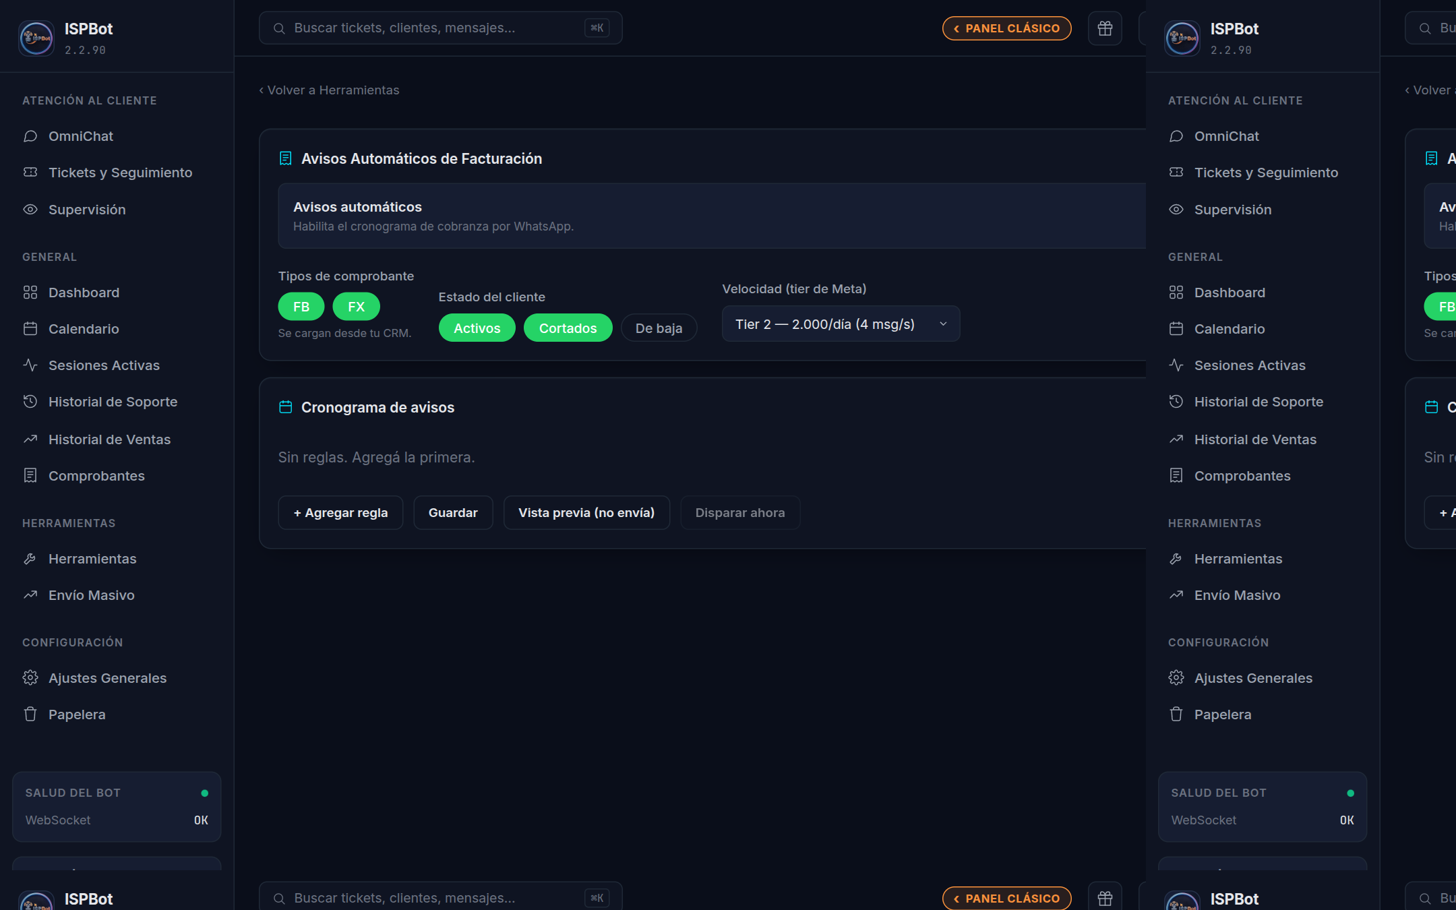Click the ISPBot logo in the right sidebar copy
Viewport: 1456px width, 910px height.
coord(1182,38)
